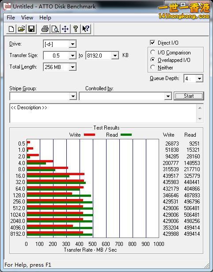213x272 pixels.
Task: Choose the Neither radio option
Action: pyautogui.click(x=153, y=67)
